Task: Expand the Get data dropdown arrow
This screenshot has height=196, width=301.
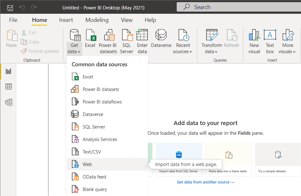Action: (79, 52)
